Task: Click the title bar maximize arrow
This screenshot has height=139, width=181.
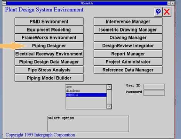Action: 172,3
